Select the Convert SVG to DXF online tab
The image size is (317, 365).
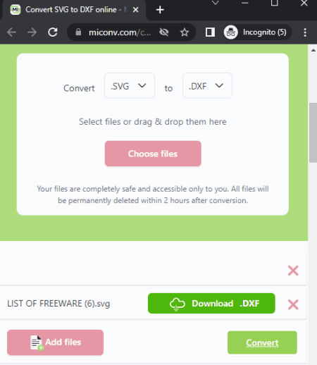(74, 10)
